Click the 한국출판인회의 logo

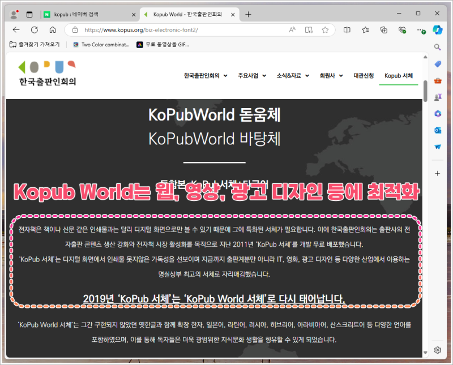[x=48, y=74]
